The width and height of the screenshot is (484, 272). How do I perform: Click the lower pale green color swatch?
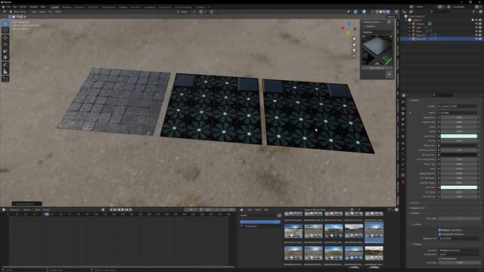[x=459, y=187]
